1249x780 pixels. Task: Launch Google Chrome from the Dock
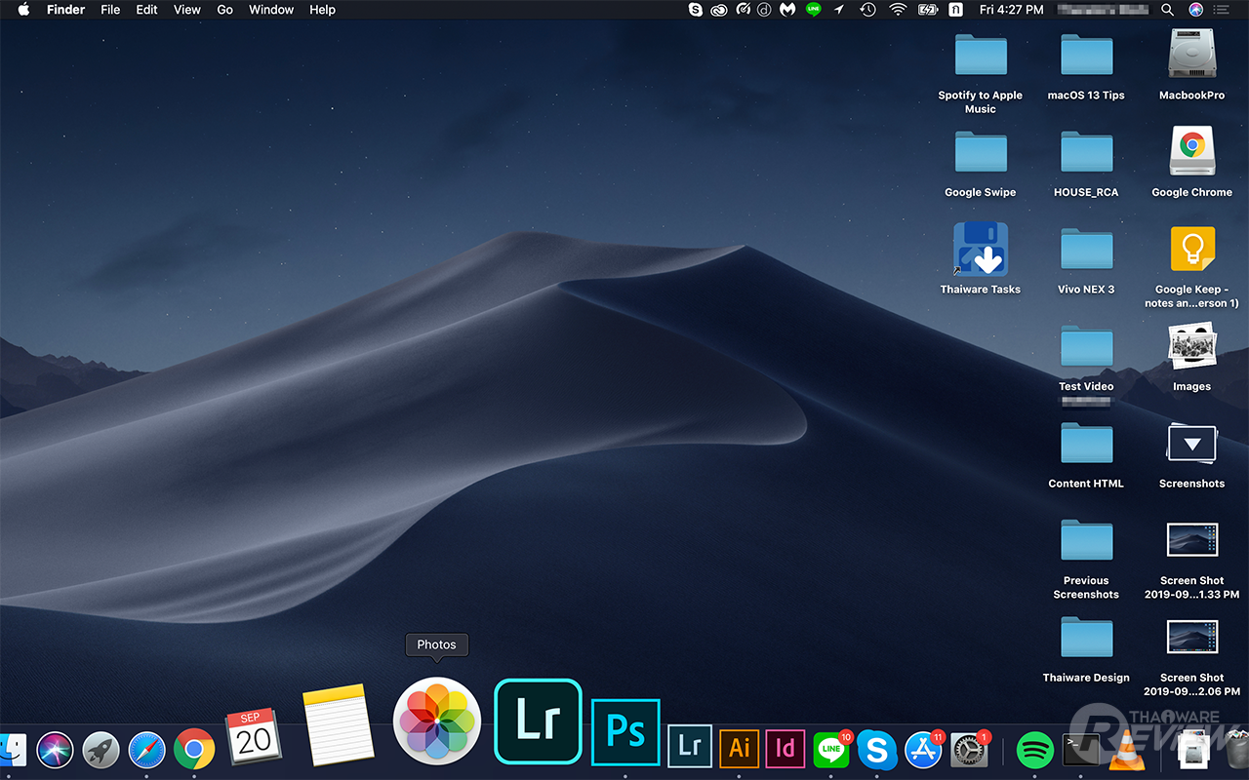[194, 750]
